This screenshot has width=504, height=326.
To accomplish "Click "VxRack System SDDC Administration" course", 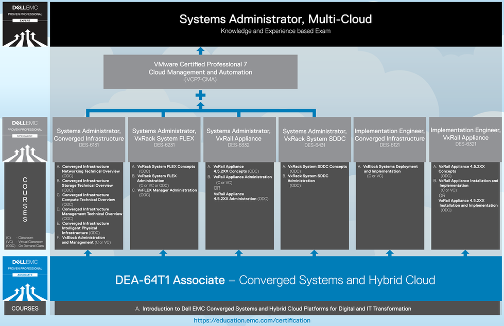I will coord(305,180).
